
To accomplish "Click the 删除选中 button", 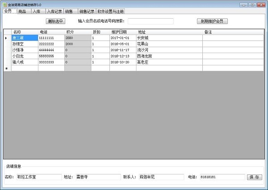I will point(55,21).
